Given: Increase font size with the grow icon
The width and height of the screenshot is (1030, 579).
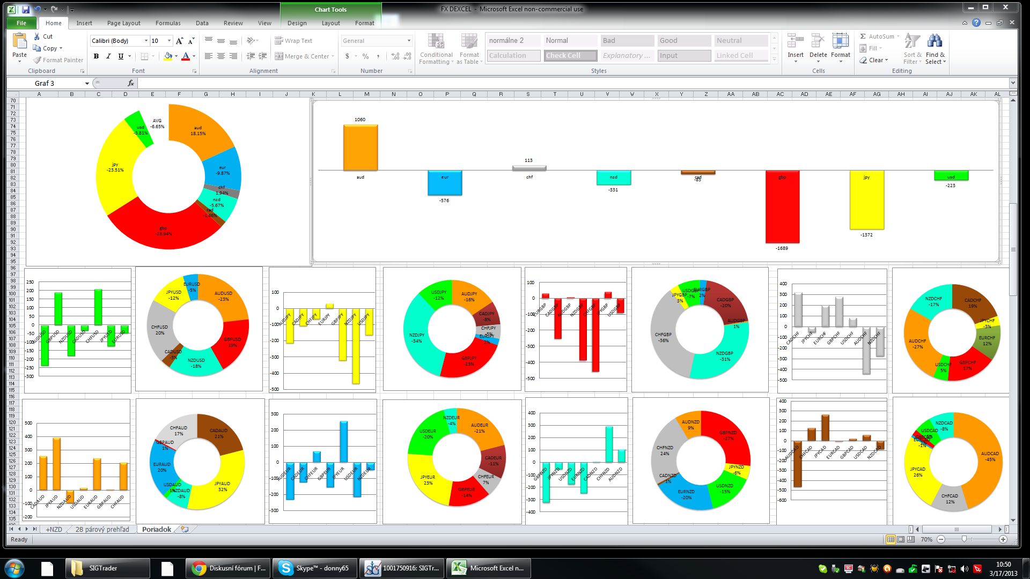Looking at the screenshot, I should click(179, 41).
